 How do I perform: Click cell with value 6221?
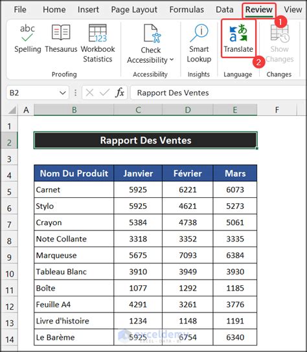click(188, 190)
